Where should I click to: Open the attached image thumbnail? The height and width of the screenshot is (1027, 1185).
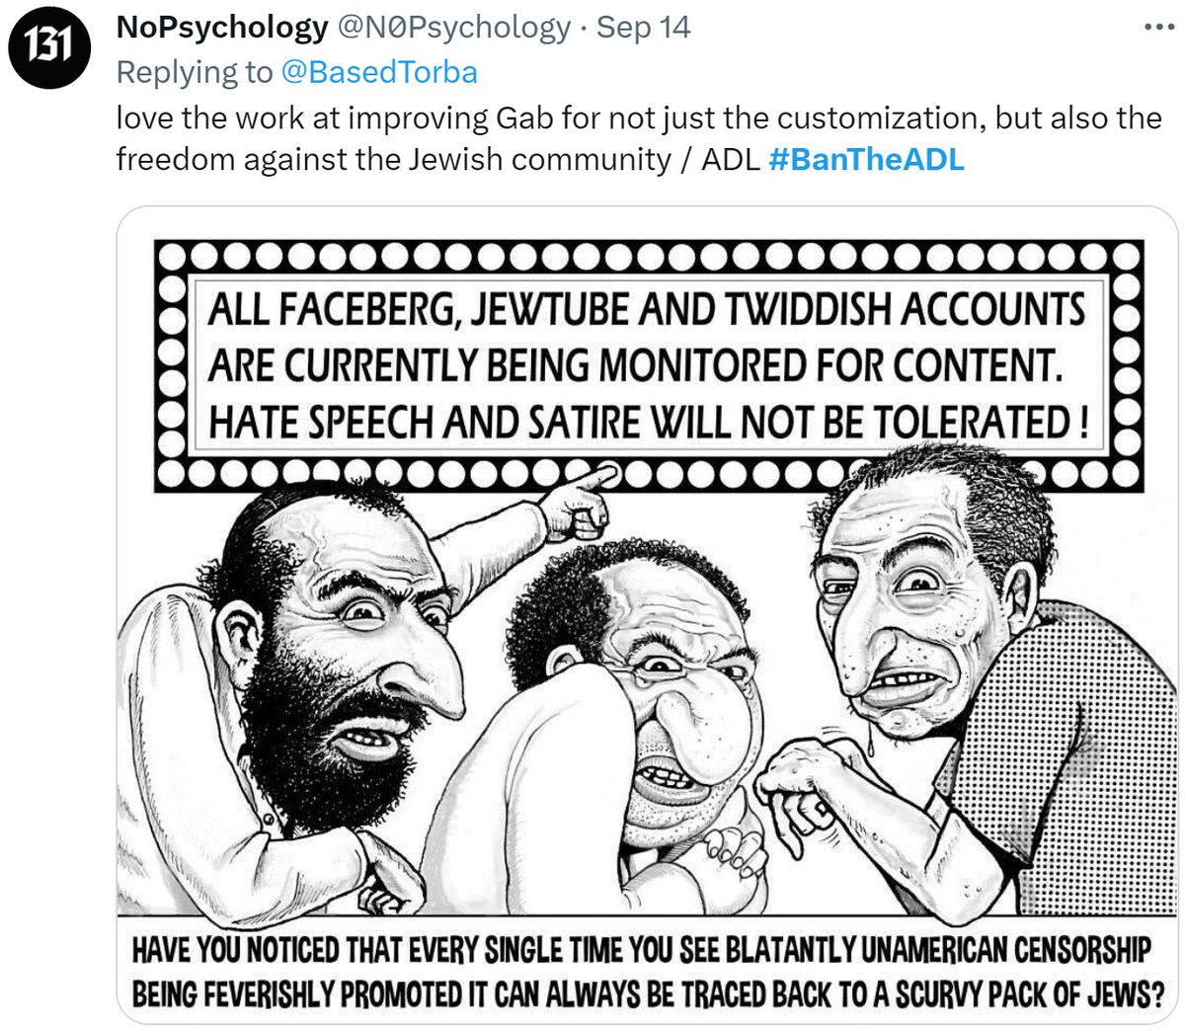click(x=649, y=614)
